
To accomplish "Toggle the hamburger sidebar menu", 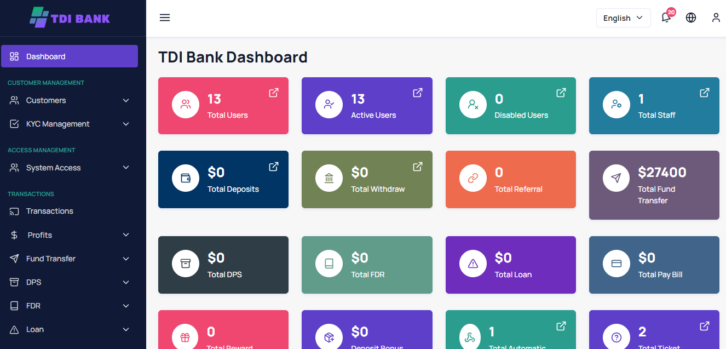I will [165, 18].
